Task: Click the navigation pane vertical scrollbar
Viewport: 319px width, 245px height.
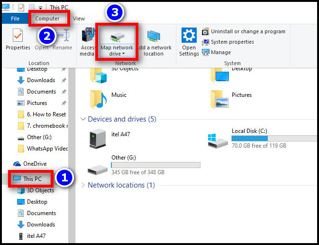Action: click(x=72, y=155)
